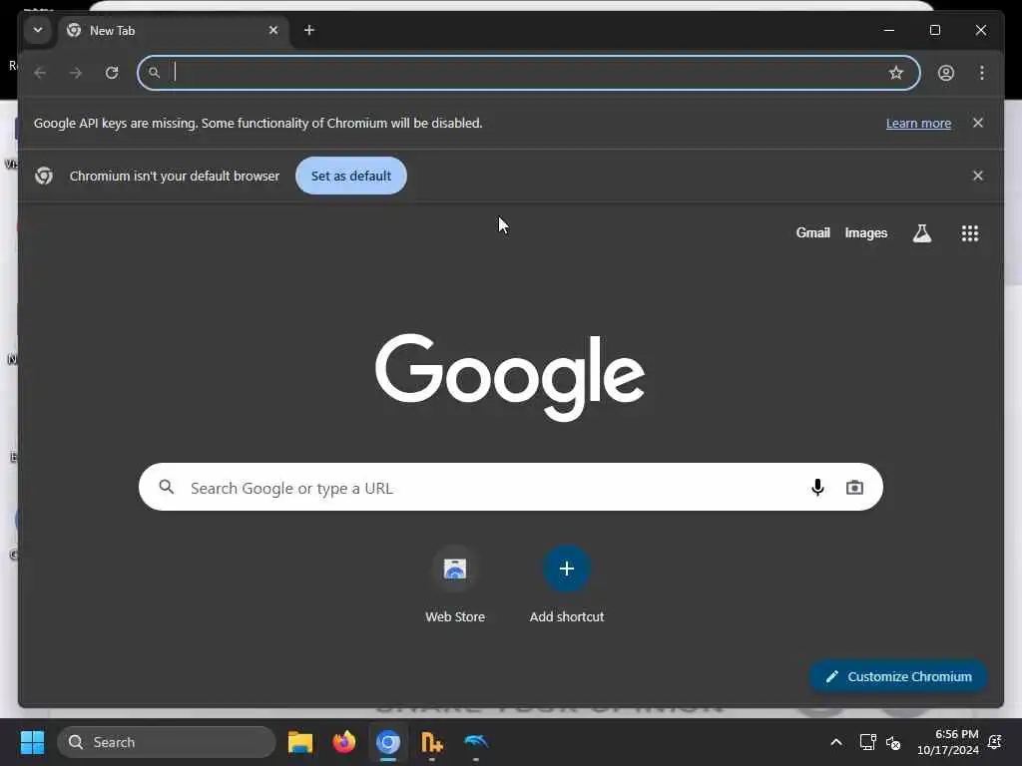1022x766 pixels.
Task: Open the blue dolphin taskbar app
Action: point(476,742)
